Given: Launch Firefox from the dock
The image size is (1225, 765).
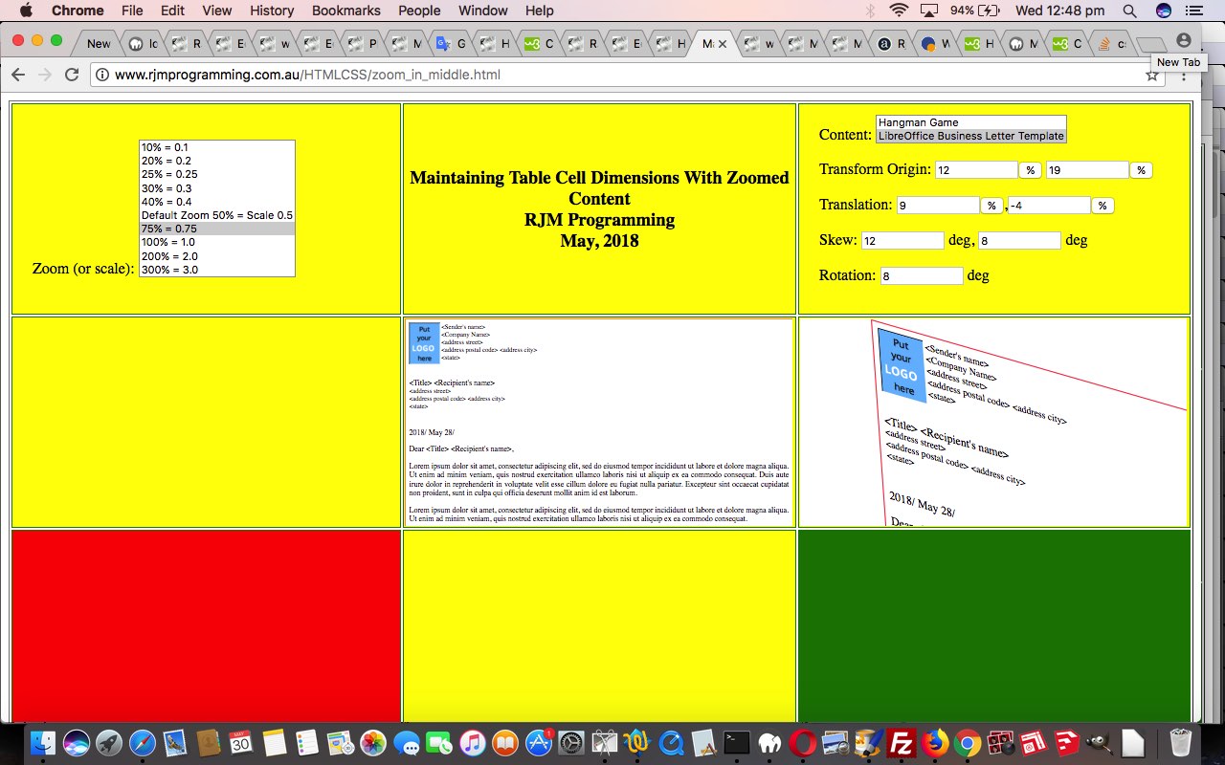Looking at the screenshot, I should 934,743.
